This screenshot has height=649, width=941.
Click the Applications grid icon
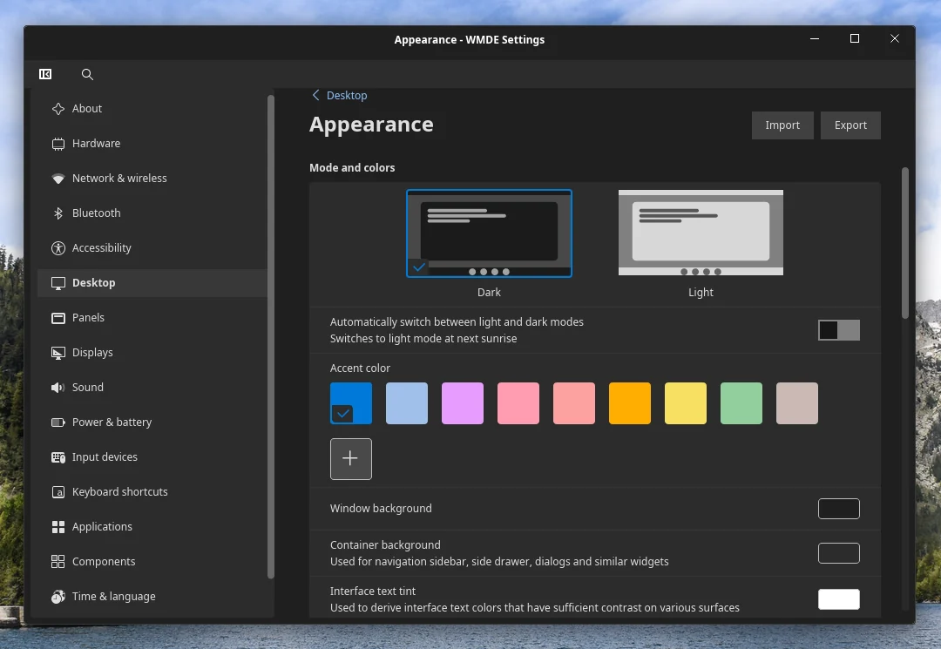coord(58,527)
